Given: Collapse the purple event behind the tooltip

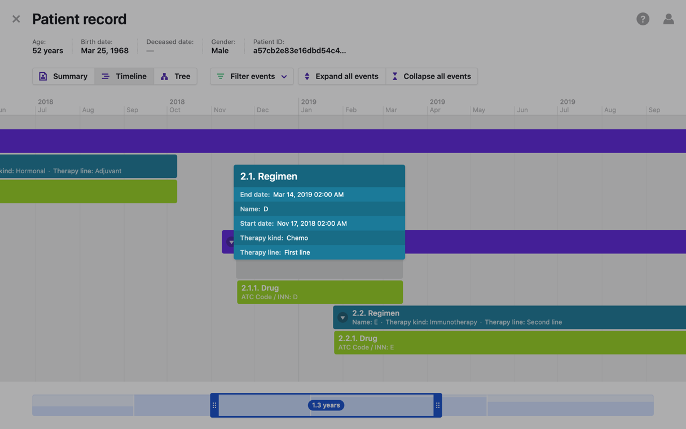Looking at the screenshot, I should (230, 242).
